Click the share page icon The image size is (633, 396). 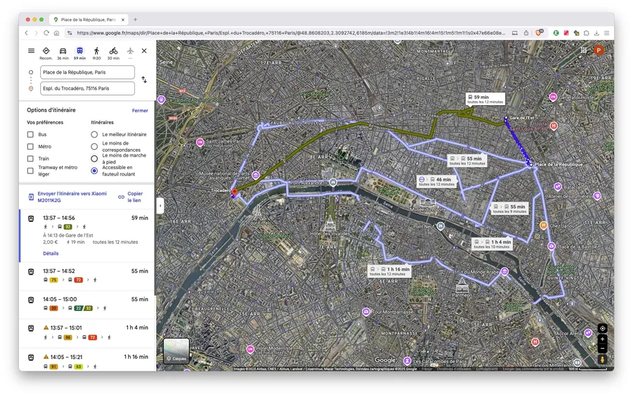click(x=526, y=33)
